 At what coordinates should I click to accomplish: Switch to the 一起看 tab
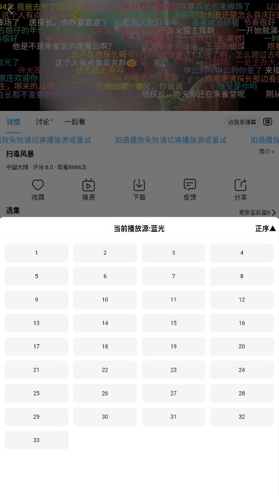point(75,122)
